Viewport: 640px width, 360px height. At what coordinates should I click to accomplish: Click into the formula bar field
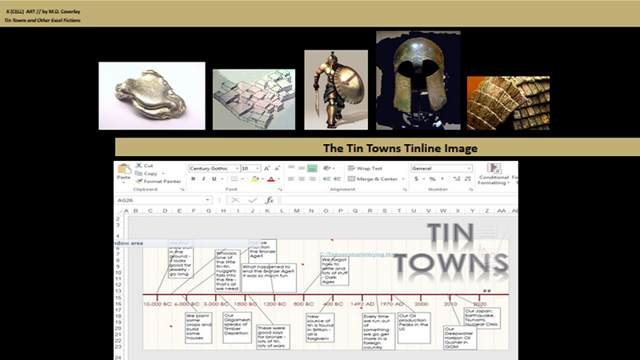(x=398, y=200)
